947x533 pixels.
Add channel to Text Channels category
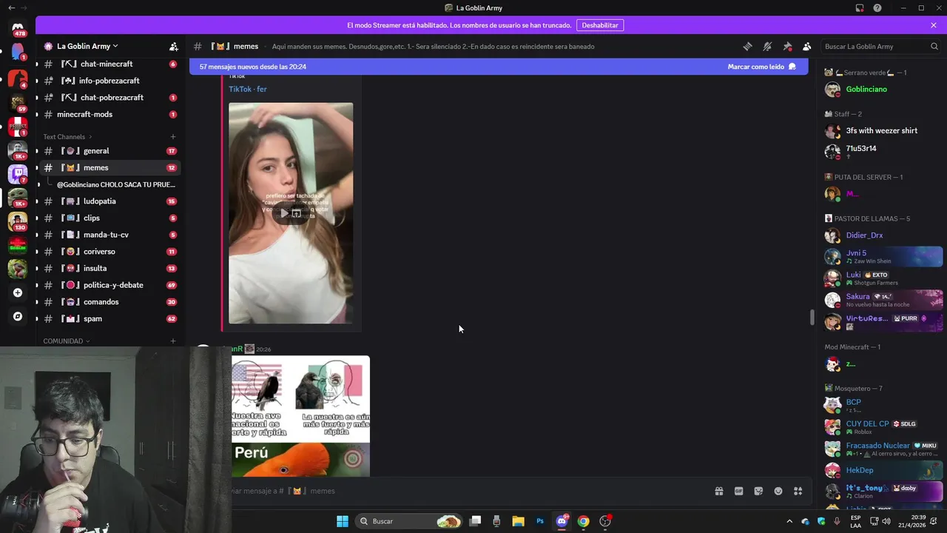[173, 136]
